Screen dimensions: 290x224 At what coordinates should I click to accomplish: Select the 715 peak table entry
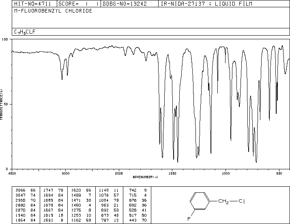(x=138, y=195)
